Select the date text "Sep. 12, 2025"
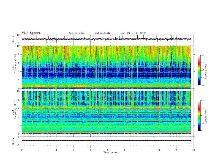 77,33
